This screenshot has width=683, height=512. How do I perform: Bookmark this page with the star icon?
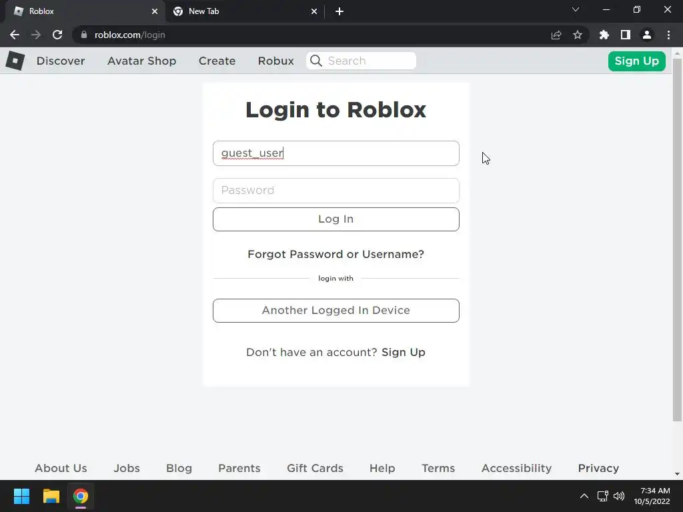click(578, 35)
